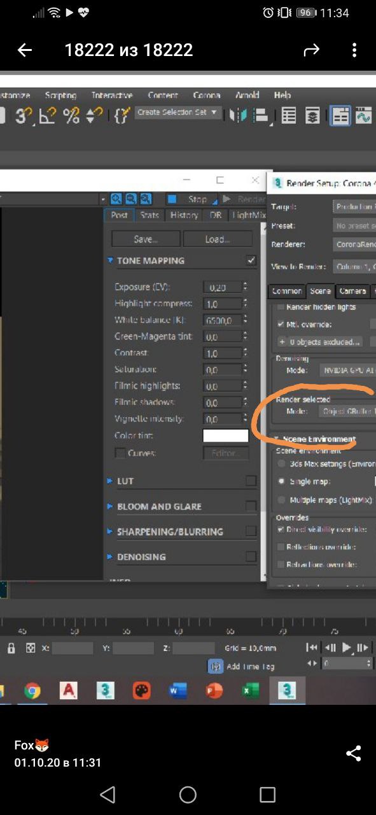Open the three-dot overflow menu
376x815 pixels.
354,50
